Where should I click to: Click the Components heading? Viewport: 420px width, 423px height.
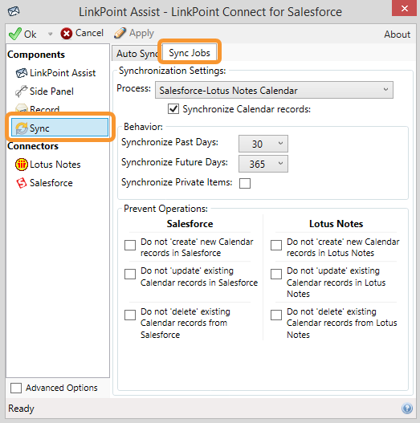point(36,55)
